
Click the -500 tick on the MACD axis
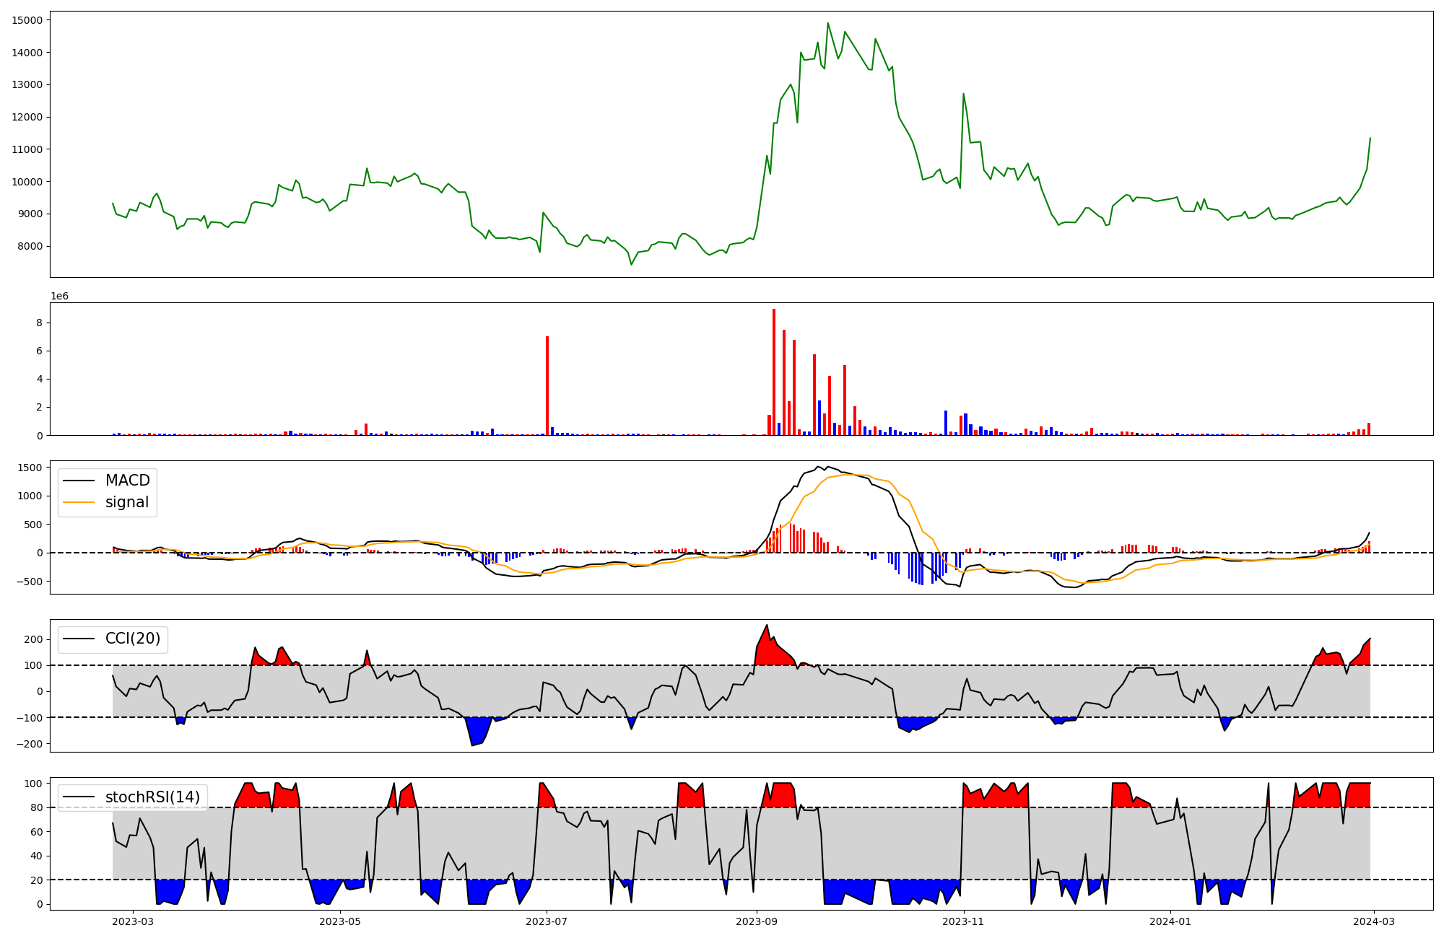pyautogui.click(x=29, y=582)
